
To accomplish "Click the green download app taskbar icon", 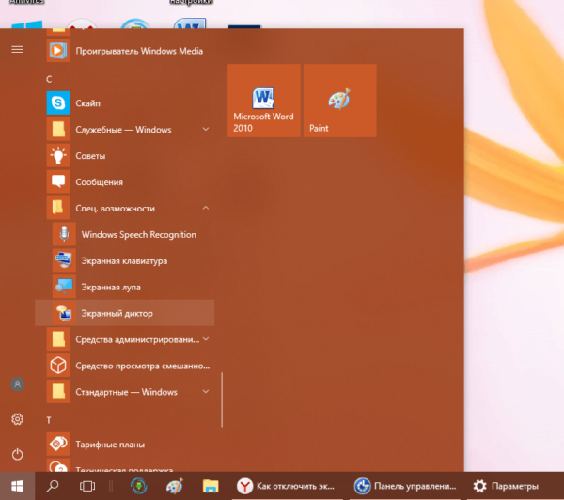I will [139, 486].
